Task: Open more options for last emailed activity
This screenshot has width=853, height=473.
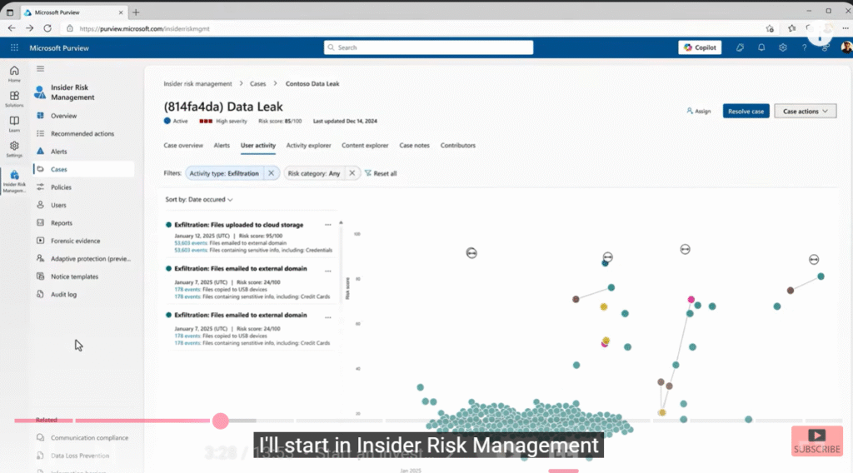Action: tap(328, 317)
